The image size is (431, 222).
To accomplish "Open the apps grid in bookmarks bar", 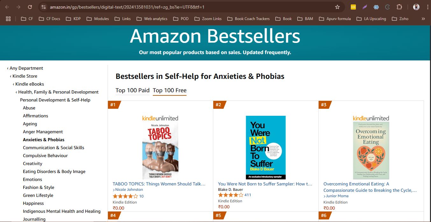I will click(8, 19).
